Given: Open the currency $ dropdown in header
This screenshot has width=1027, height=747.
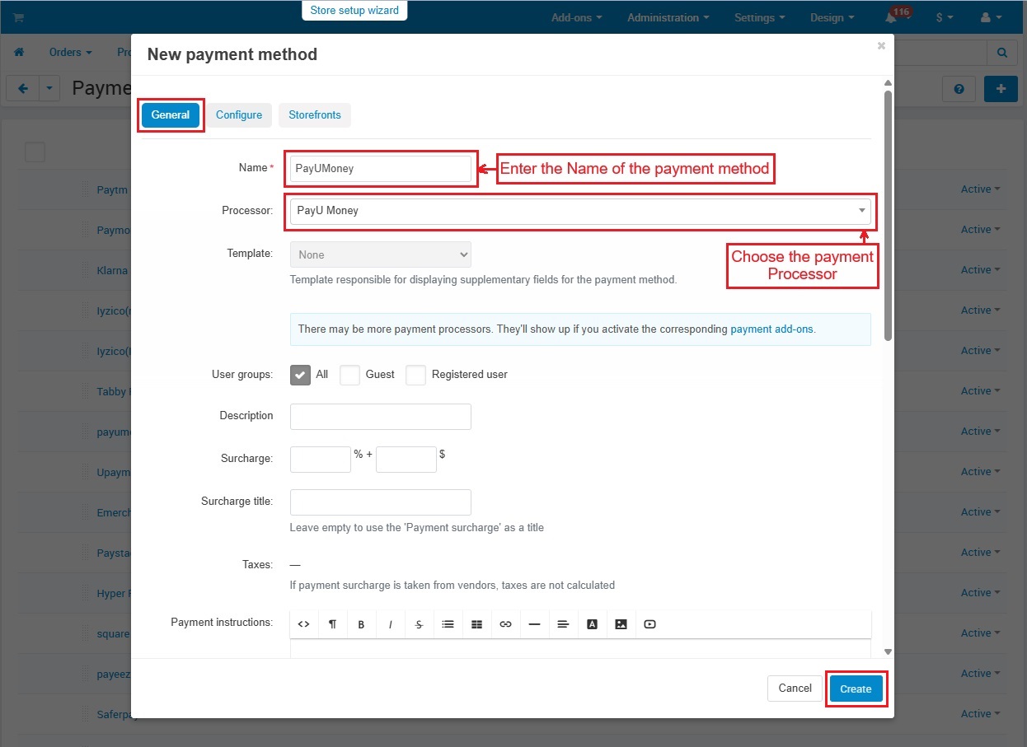Looking at the screenshot, I should (945, 17).
